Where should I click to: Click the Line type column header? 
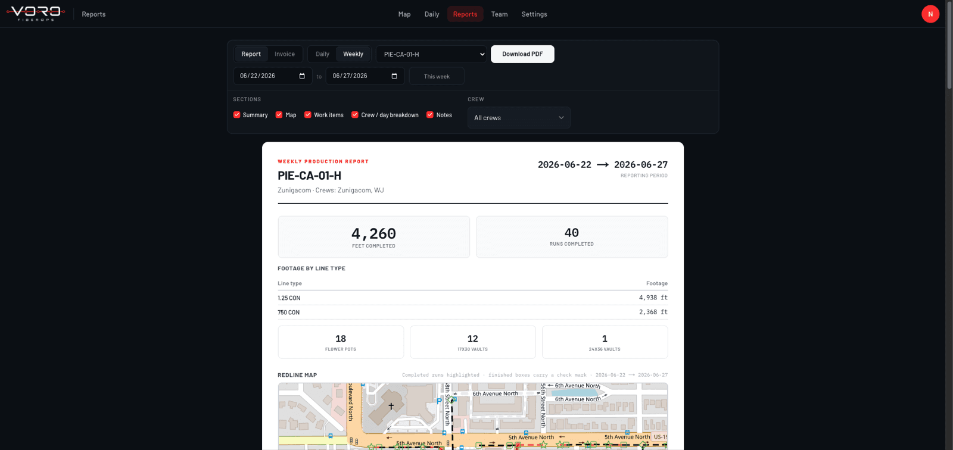[289, 283]
